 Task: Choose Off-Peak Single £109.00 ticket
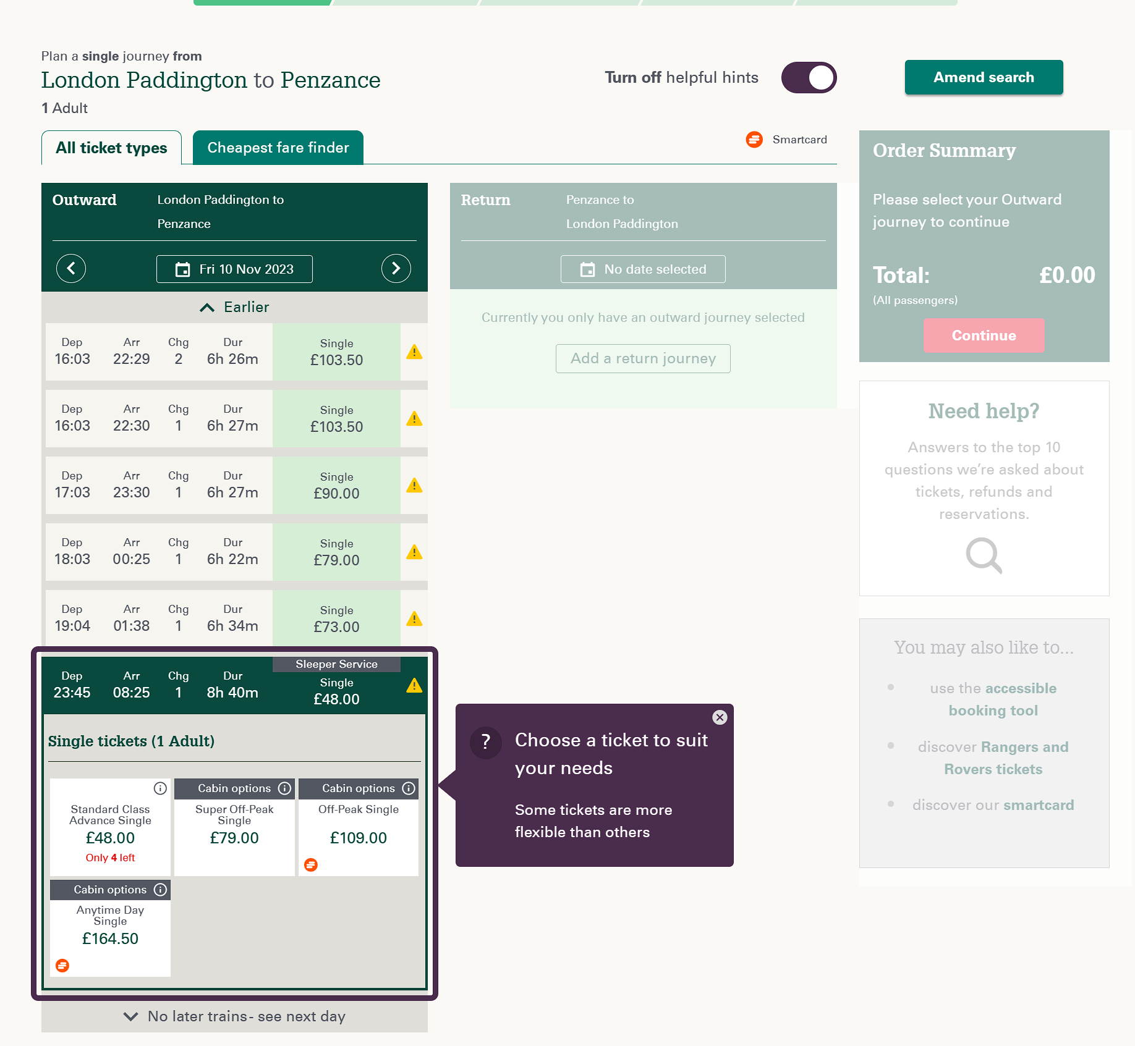coord(359,827)
